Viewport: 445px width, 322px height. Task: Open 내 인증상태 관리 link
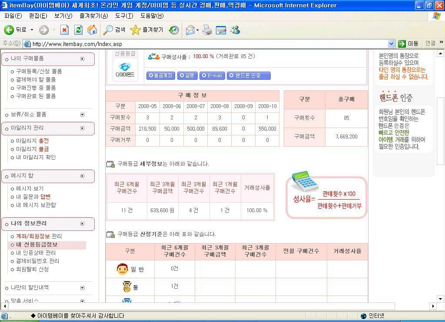[36, 253]
